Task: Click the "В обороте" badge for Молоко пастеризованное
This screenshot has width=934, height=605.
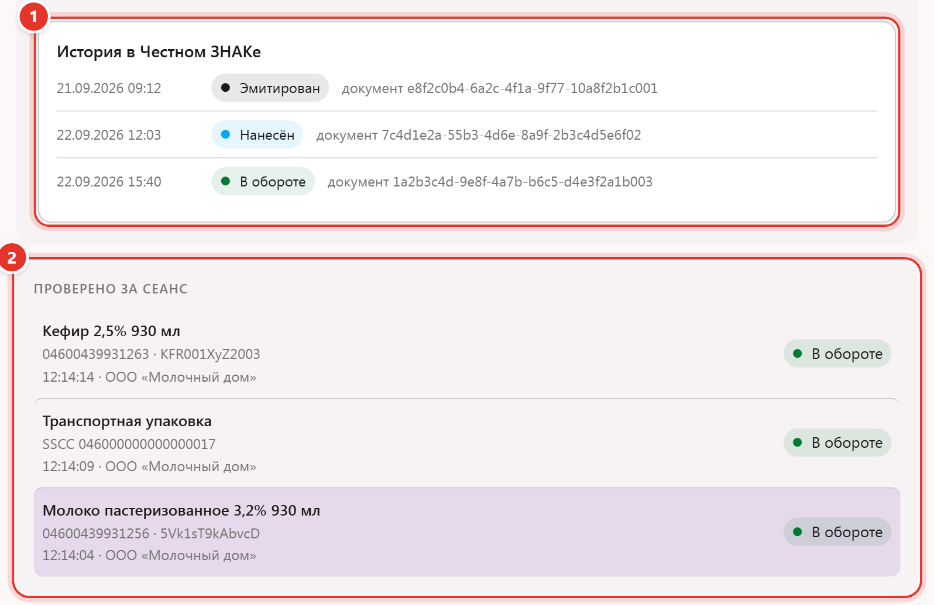Action: (837, 532)
